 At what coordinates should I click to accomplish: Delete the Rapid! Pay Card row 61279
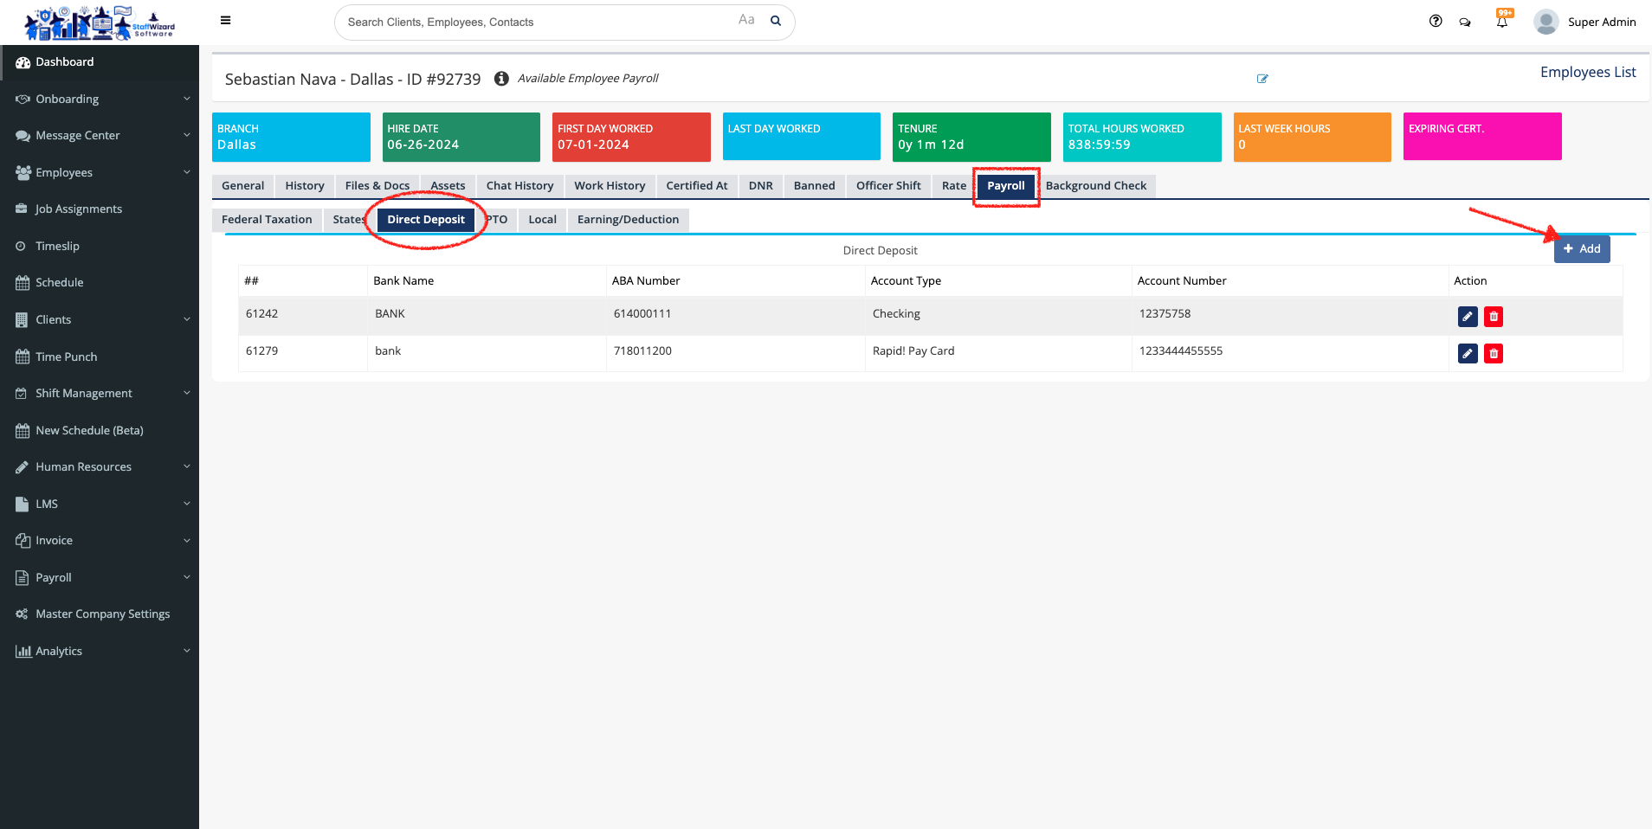[x=1494, y=354]
